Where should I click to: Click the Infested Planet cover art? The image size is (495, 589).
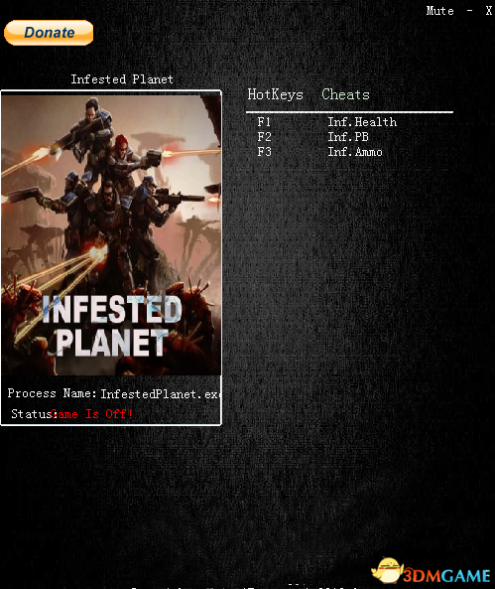pos(111,234)
